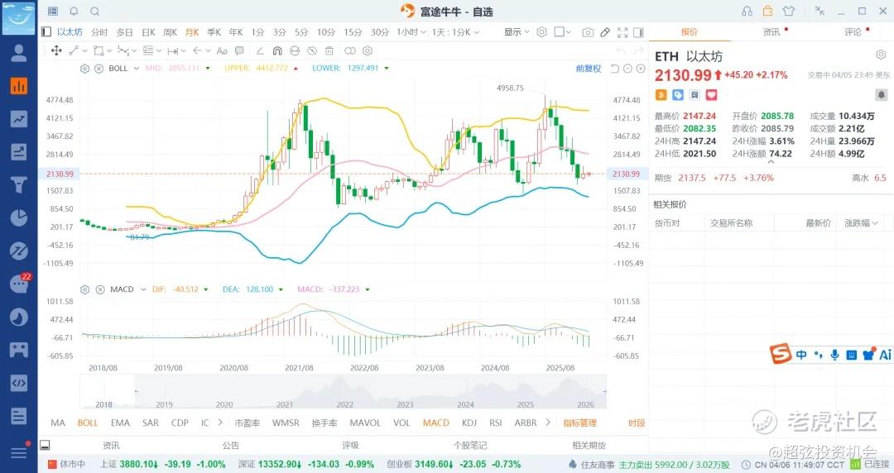This screenshot has height=473, width=894.
Task: Open the search magnifier icon in title bar
Action: point(94,12)
